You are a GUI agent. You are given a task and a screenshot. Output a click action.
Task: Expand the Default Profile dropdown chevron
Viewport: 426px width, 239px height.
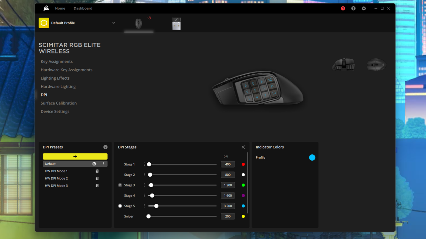click(x=114, y=23)
